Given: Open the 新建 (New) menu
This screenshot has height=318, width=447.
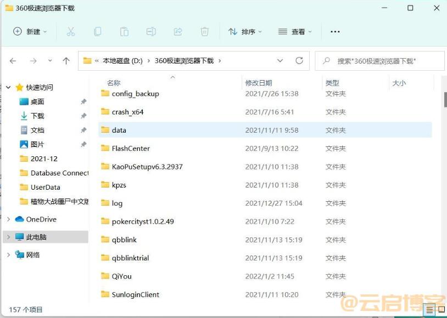Looking at the screenshot, I should point(30,32).
